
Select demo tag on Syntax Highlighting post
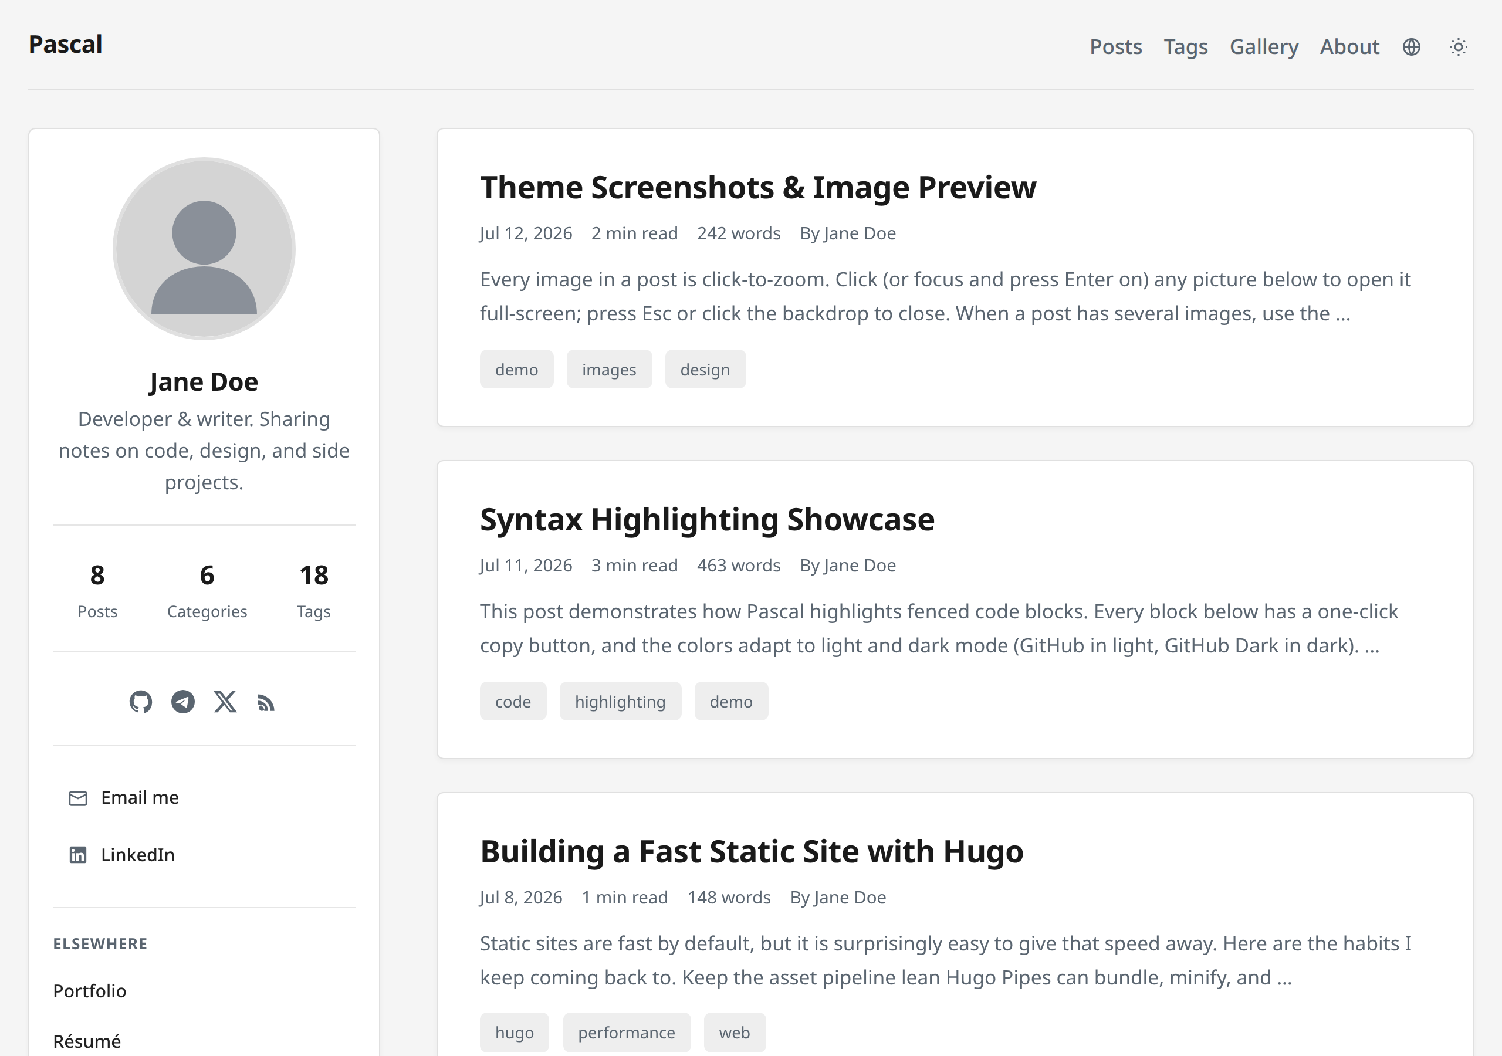[x=732, y=702]
